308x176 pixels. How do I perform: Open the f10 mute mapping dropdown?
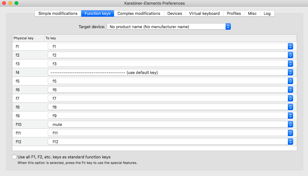click(170, 124)
